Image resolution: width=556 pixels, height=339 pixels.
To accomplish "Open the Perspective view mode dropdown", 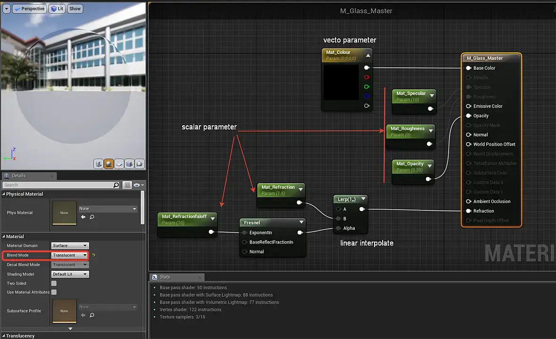I will point(29,8).
